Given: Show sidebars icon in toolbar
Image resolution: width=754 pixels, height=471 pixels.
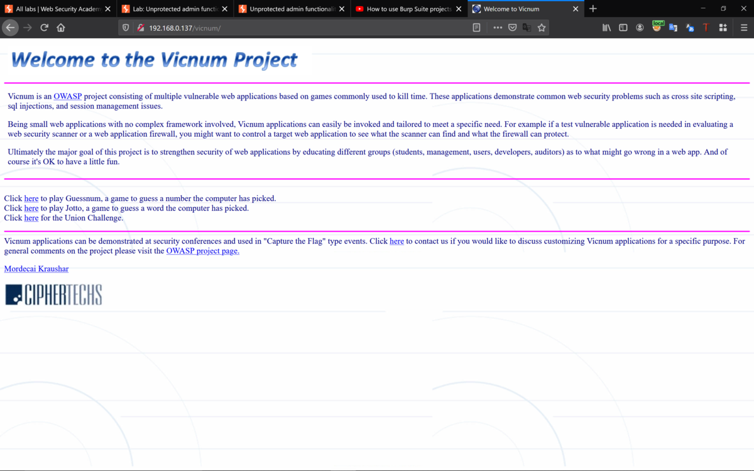Looking at the screenshot, I should [623, 28].
